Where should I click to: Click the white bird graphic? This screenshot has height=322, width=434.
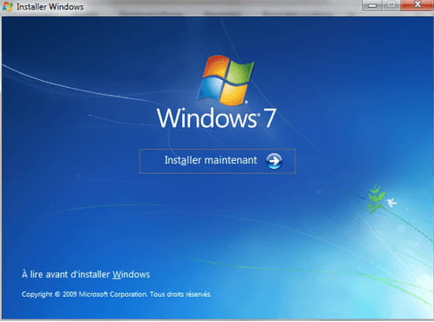tap(391, 202)
